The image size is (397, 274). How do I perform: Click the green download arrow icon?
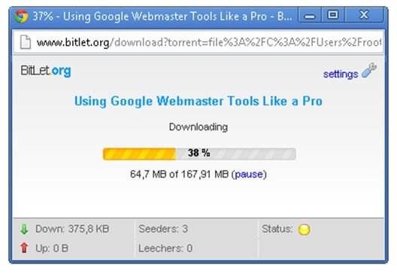pos(24,229)
